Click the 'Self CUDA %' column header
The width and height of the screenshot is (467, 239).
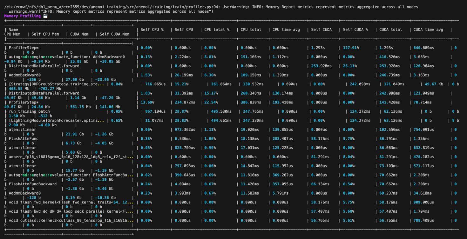tap(355, 30)
